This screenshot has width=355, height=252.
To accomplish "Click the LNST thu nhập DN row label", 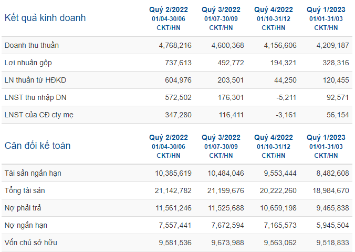I will [36, 97].
